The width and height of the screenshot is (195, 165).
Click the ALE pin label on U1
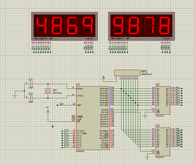point(79,119)
